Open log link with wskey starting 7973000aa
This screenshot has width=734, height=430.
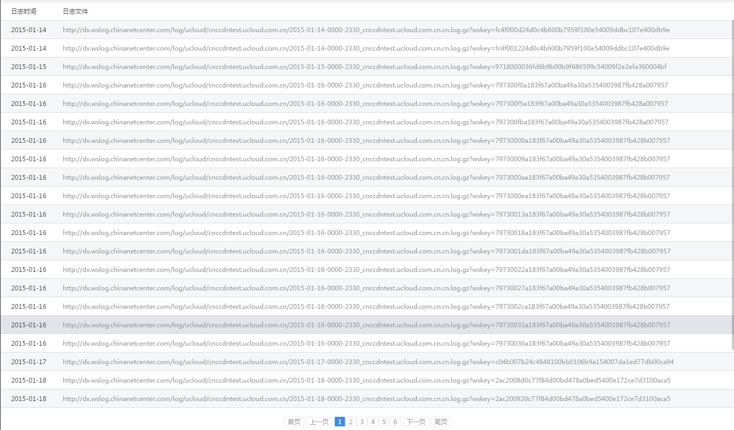pos(366,178)
